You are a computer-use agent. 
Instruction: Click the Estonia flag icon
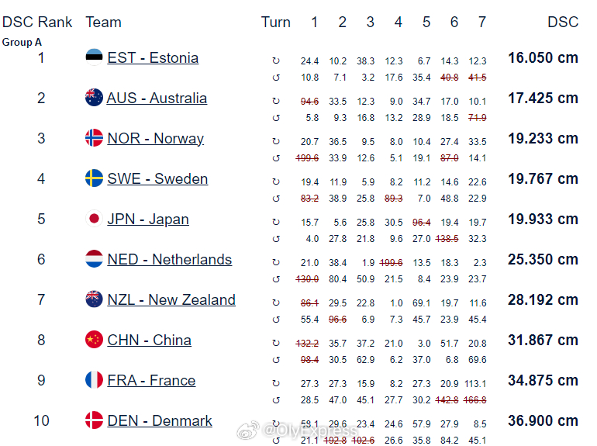[x=94, y=57]
